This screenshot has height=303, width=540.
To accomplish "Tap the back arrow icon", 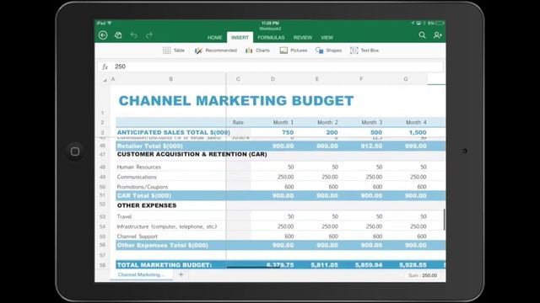I will tap(103, 35).
